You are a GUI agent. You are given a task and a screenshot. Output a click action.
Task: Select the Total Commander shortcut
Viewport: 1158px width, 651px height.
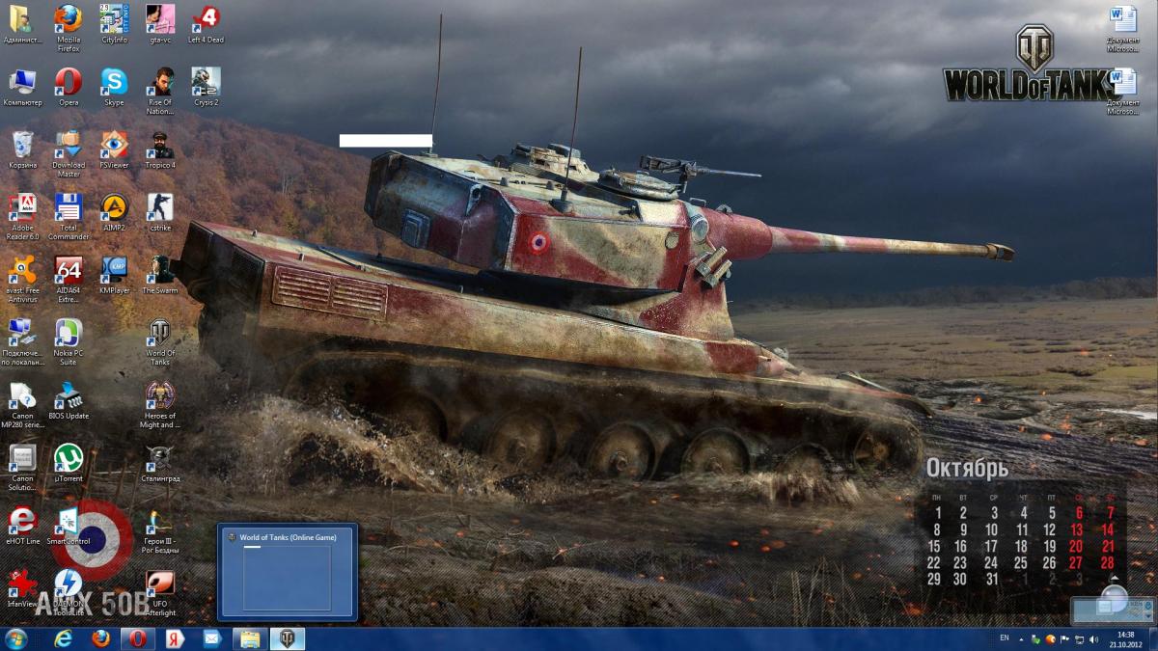(69, 216)
